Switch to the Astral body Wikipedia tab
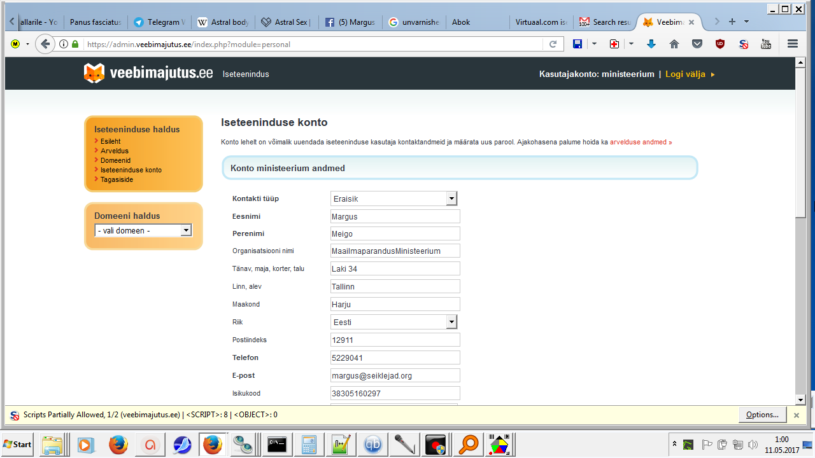The width and height of the screenshot is (815, 458). (223, 22)
